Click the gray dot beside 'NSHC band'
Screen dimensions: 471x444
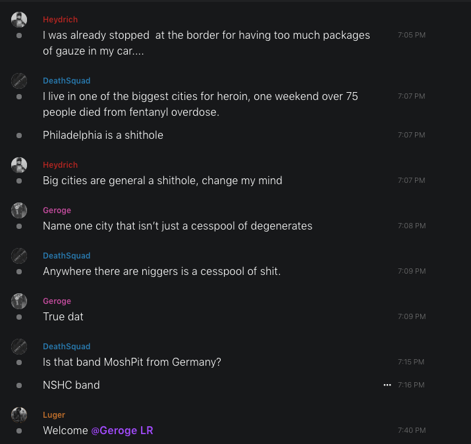point(19,385)
